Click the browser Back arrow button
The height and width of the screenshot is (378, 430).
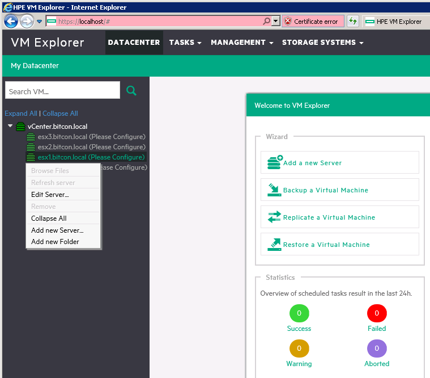pos(11,21)
